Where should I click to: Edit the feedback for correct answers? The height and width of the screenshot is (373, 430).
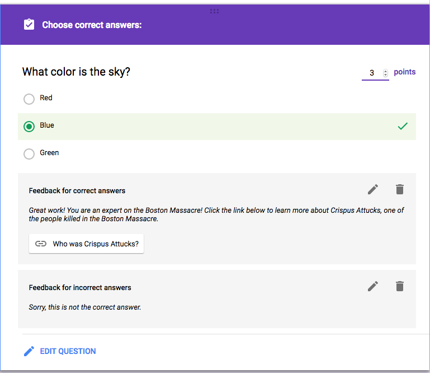point(373,189)
